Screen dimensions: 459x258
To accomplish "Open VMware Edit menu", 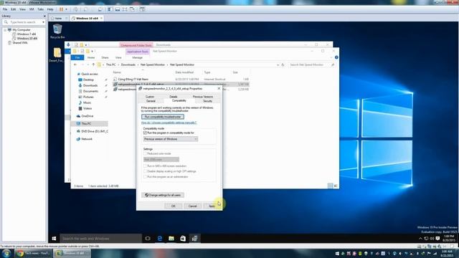I will click(x=14, y=9).
